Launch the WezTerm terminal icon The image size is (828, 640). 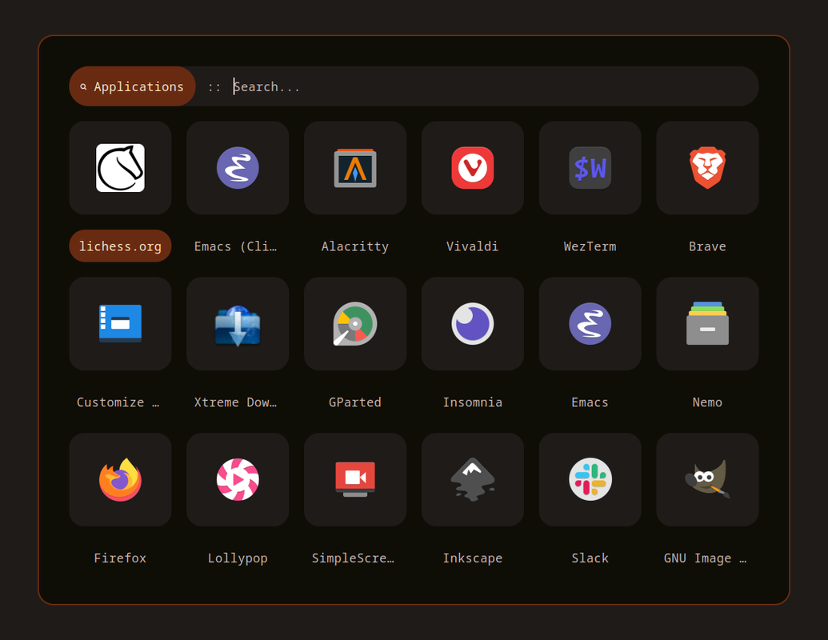pyautogui.click(x=590, y=168)
